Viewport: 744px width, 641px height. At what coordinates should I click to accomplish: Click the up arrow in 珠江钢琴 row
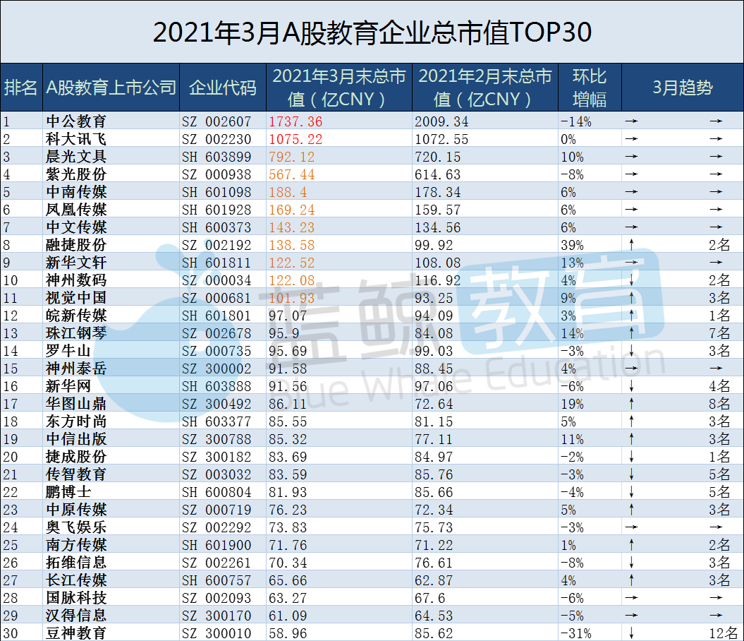coord(632,333)
